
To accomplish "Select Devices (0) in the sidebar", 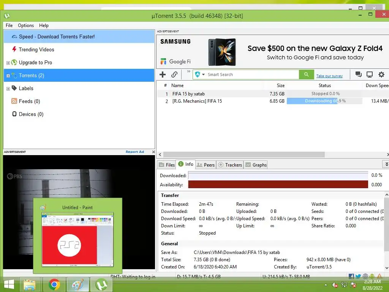I will tap(79, 114).
